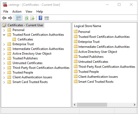The width and height of the screenshot is (138, 114).
Task: Expand the Enterprise Trust tree node
Action: click(4, 44)
